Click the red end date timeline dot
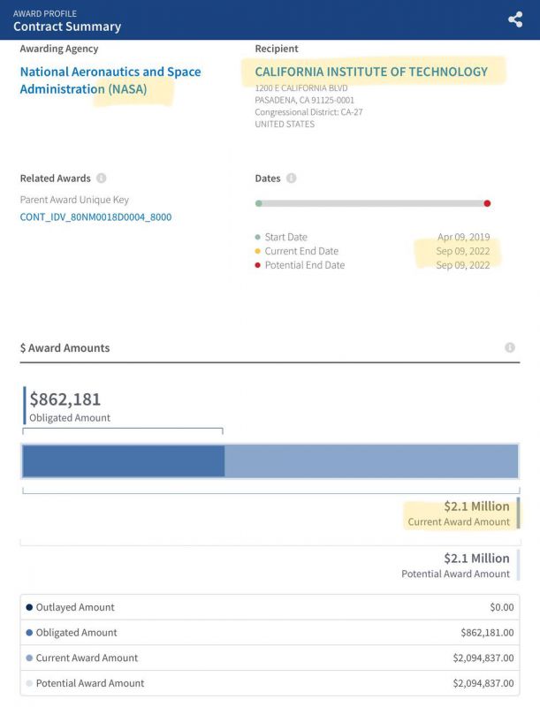This screenshot has height=707, width=540. point(487,203)
